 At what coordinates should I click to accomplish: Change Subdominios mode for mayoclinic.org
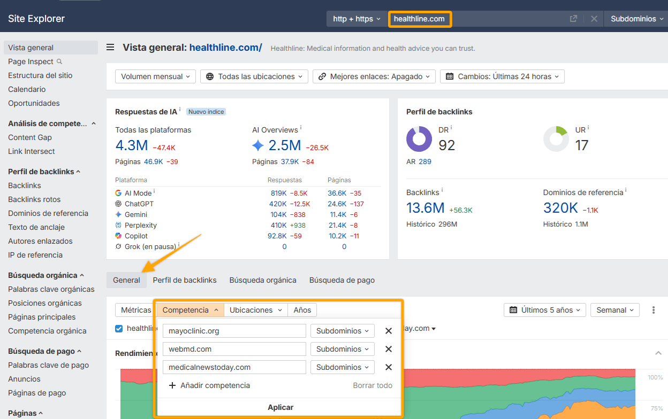click(342, 331)
